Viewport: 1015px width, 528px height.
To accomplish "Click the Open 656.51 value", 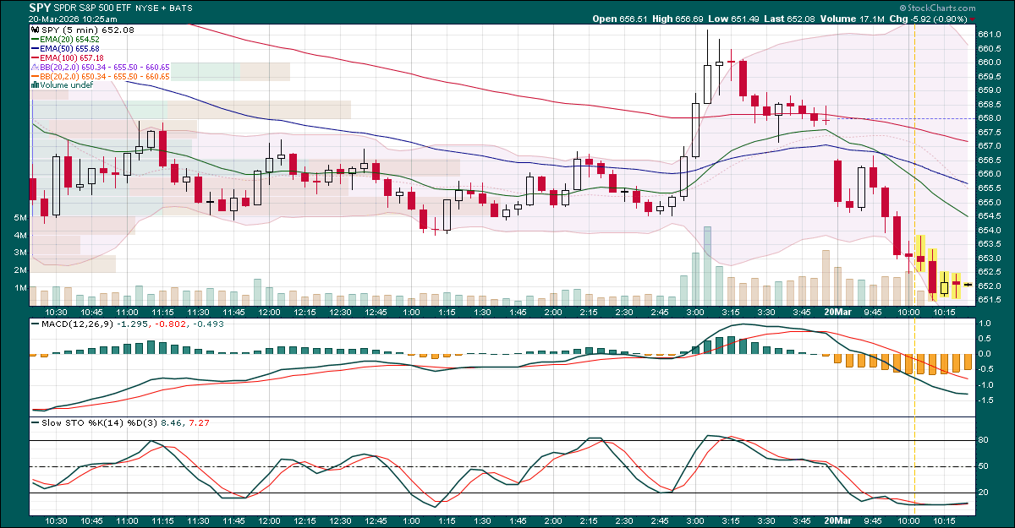I will [621, 18].
